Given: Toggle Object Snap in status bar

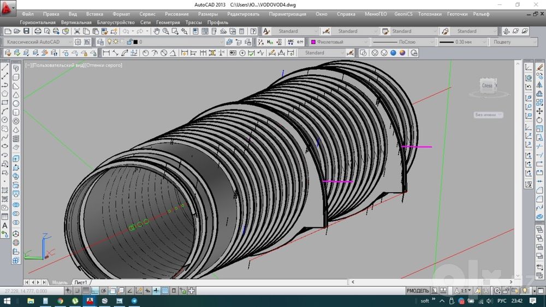Looking at the screenshot, I should click(112, 291).
